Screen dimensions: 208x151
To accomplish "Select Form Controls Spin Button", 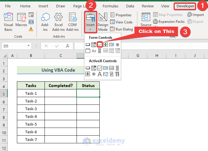I will (105, 45).
